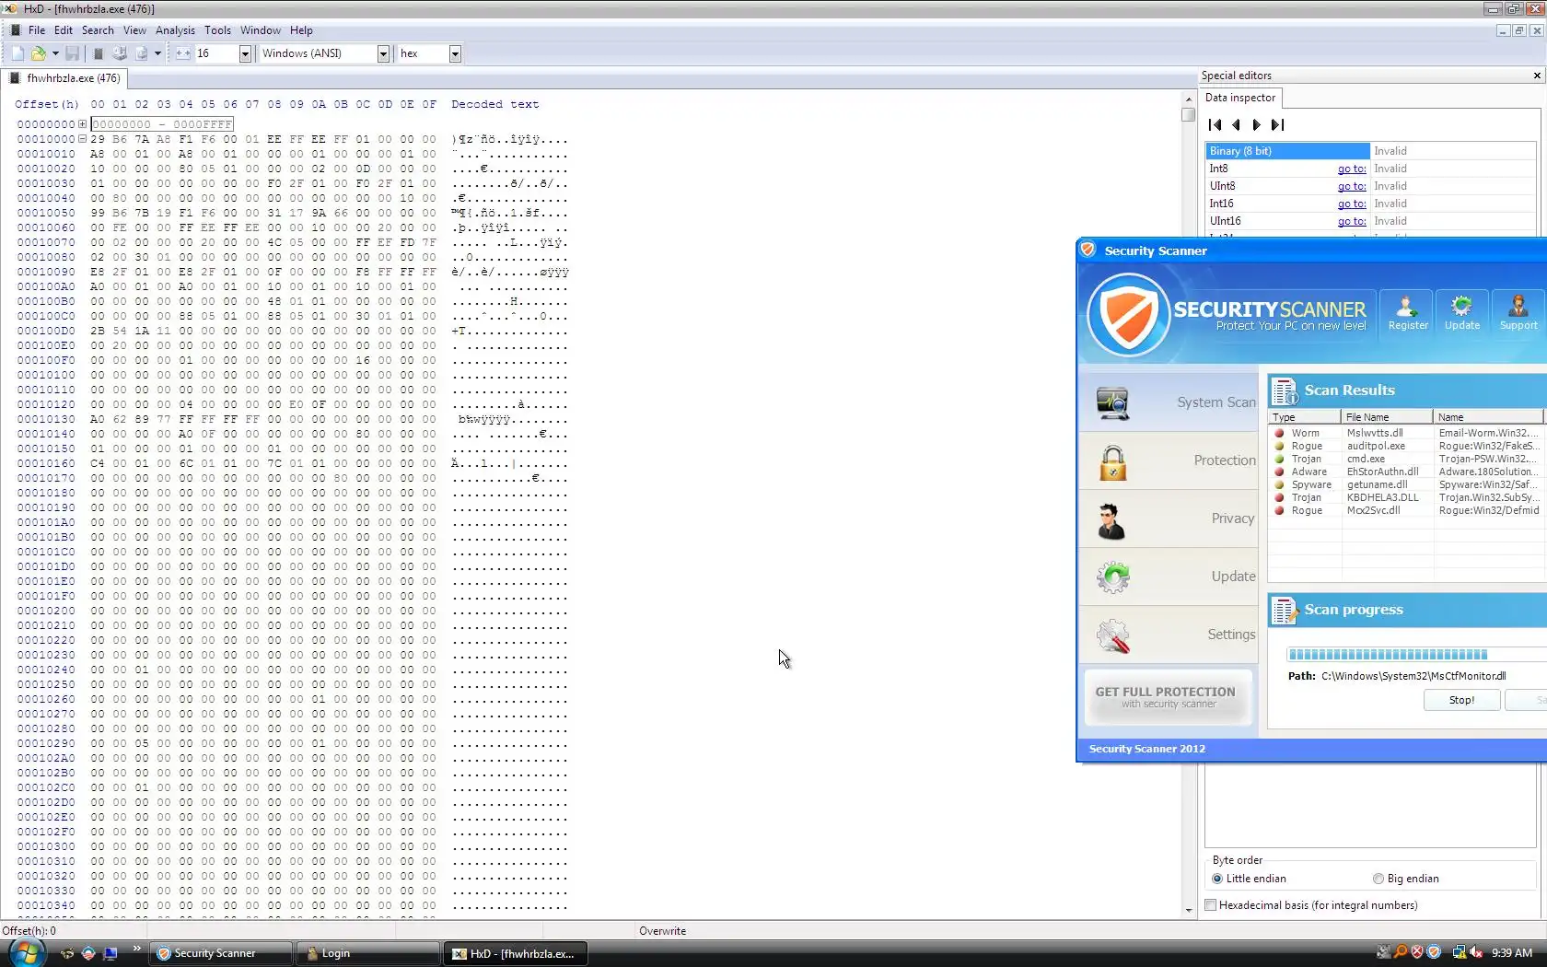Viewport: 1547px width, 967px height.
Task: Click the bytes-per-row width icon
Action: (x=183, y=53)
